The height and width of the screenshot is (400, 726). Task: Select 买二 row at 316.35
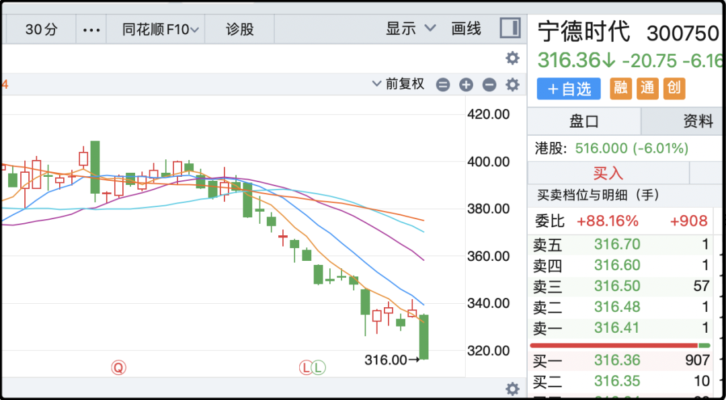point(621,381)
